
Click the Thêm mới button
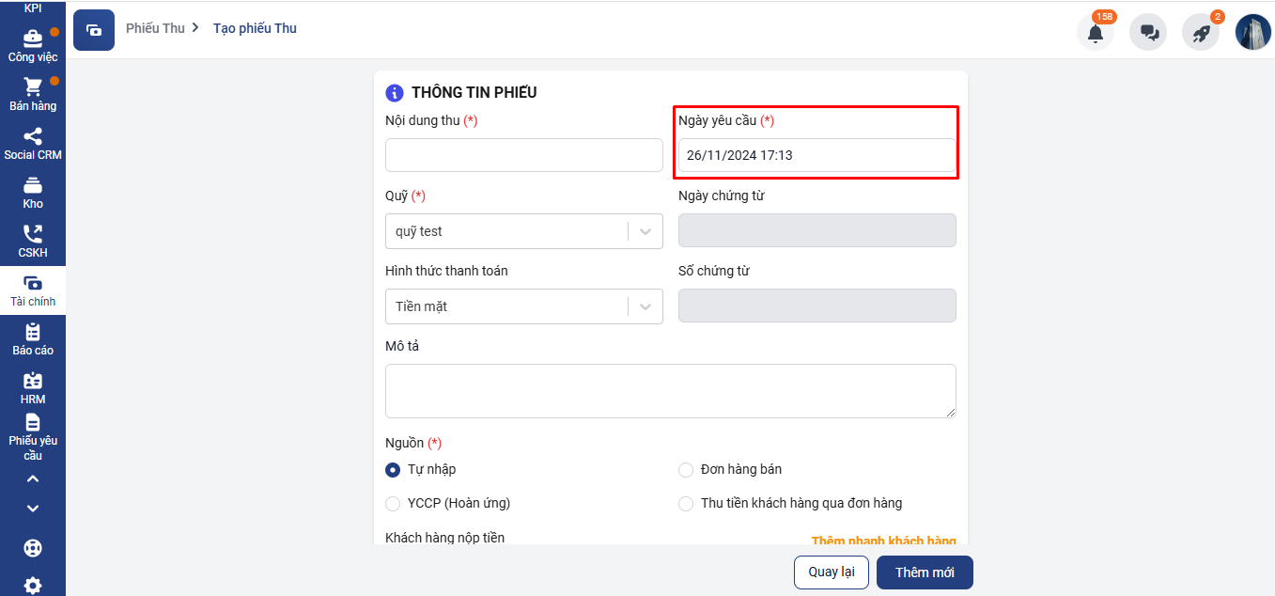tap(925, 572)
